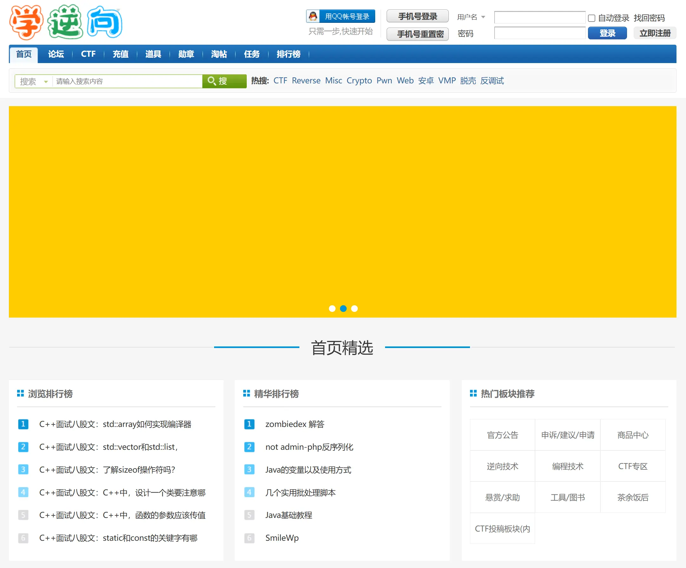The image size is (686, 568).
Task: Select the second carousel indicator dot
Action: click(x=343, y=309)
